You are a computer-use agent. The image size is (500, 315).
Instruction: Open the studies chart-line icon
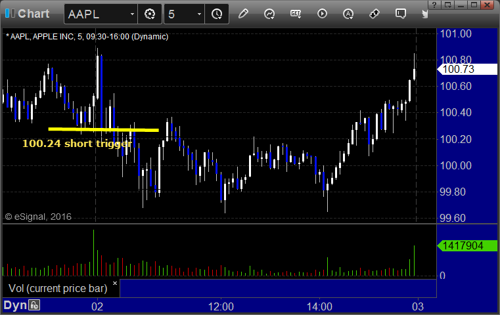click(x=269, y=14)
